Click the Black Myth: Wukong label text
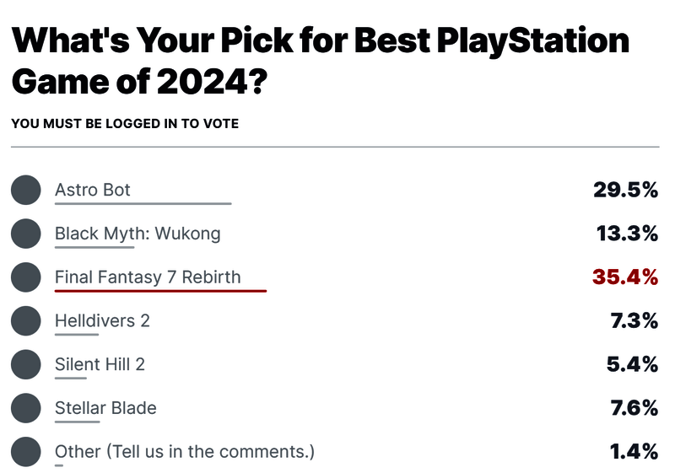Image resolution: width=675 pixels, height=473 pixels. coord(138,234)
